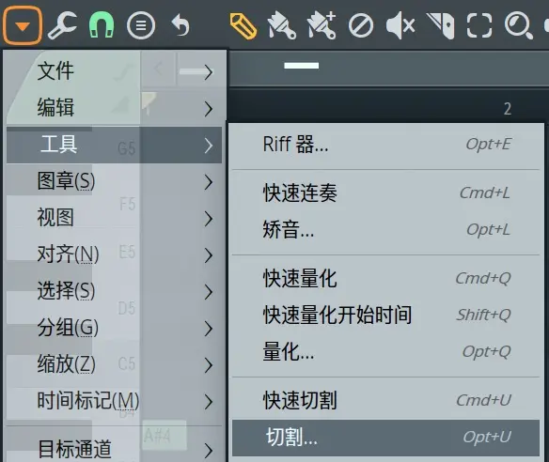Open the 视图 submenu
549x462 pixels.
click(x=114, y=218)
